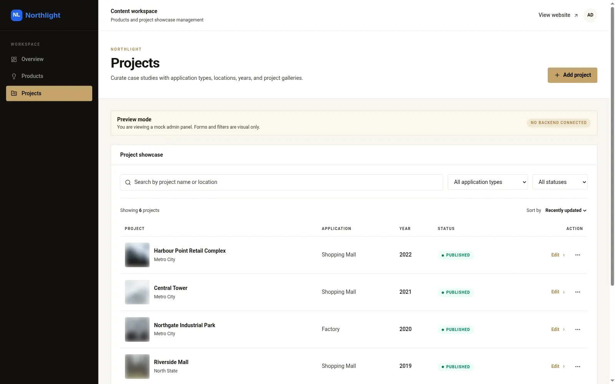Open more options for Northgate Industrial Park
The width and height of the screenshot is (615, 384).
[578, 329]
